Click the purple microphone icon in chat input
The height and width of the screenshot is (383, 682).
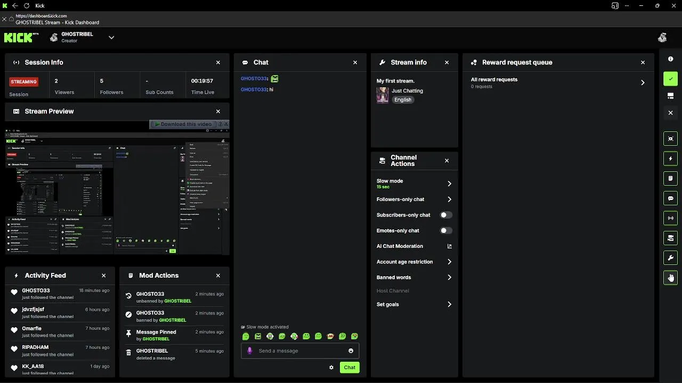pos(249,351)
